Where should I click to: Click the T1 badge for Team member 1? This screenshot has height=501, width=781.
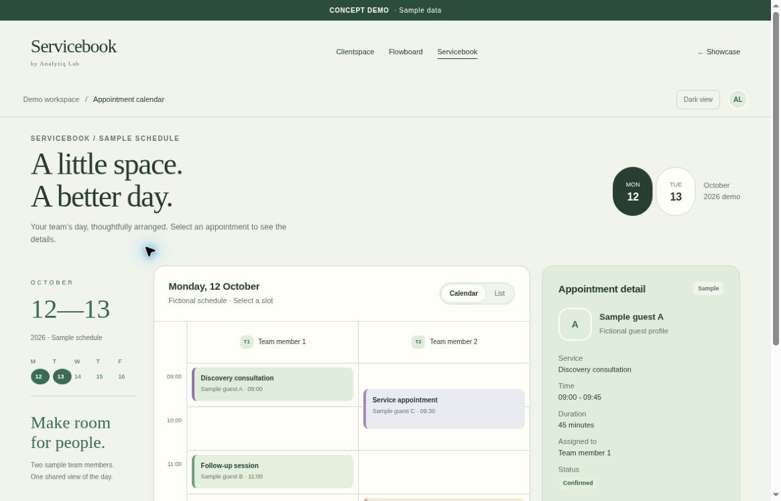coord(247,341)
